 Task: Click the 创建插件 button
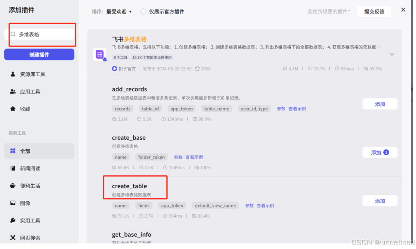click(39, 55)
